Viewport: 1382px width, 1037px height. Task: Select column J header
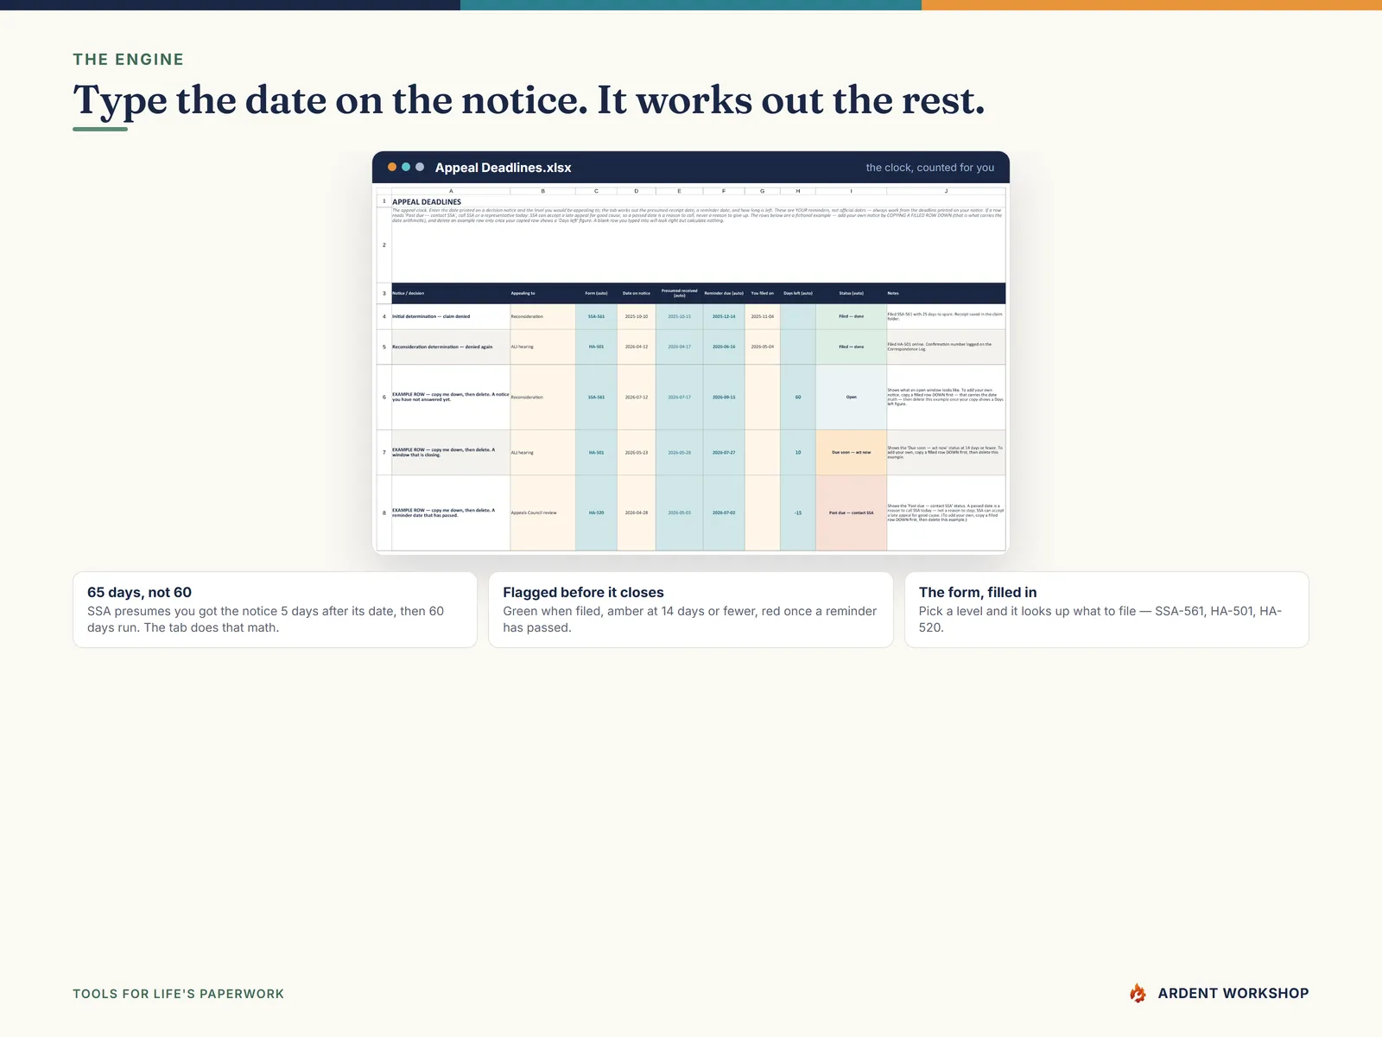[x=946, y=191]
